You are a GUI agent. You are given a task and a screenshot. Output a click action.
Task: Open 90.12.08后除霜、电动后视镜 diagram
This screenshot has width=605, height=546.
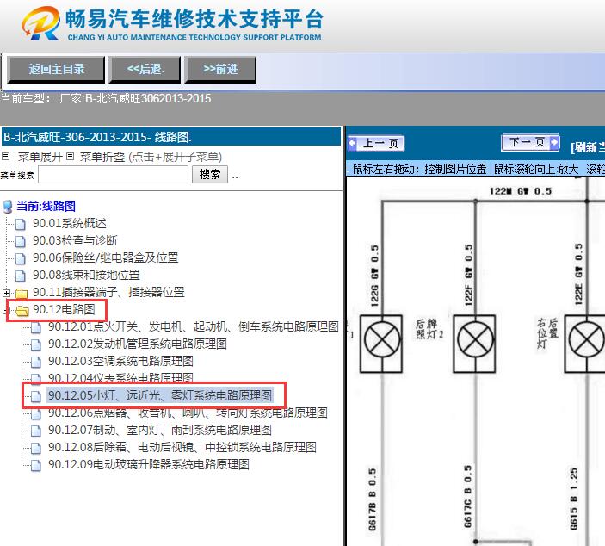[x=182, y=447]
